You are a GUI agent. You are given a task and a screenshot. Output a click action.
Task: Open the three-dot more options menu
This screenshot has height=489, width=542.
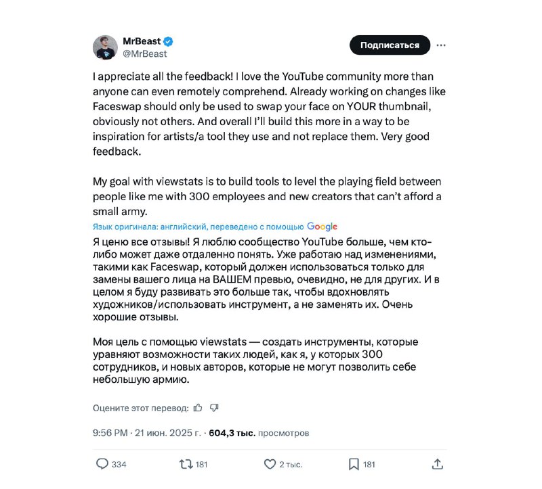point(441,45)
